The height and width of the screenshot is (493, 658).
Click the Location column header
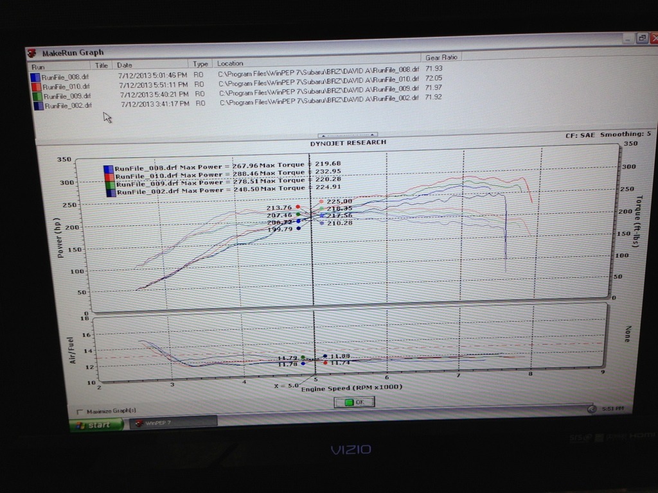click(x=230, y=64)
